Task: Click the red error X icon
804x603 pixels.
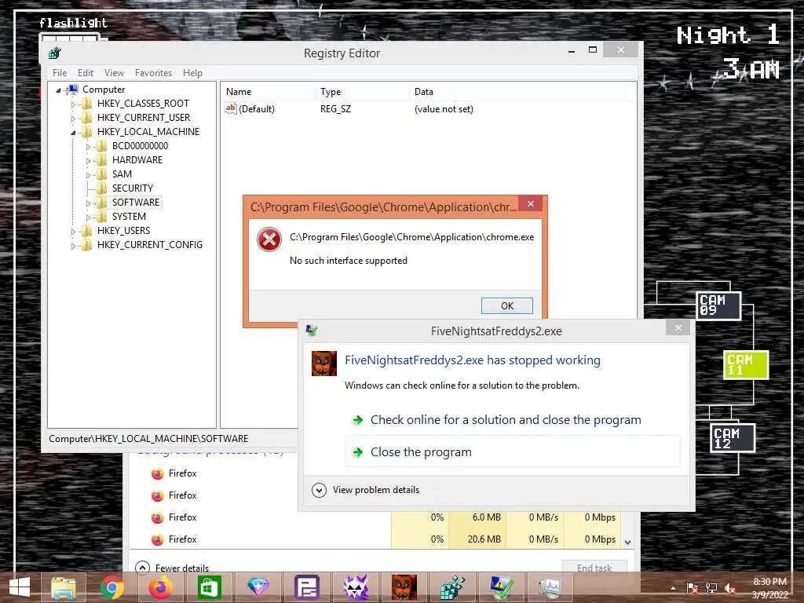Action: [x=269, y=239]
